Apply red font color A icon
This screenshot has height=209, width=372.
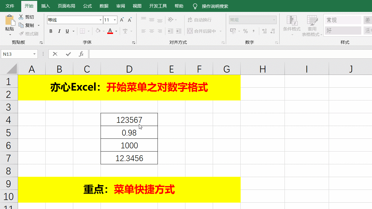[110, 31]
